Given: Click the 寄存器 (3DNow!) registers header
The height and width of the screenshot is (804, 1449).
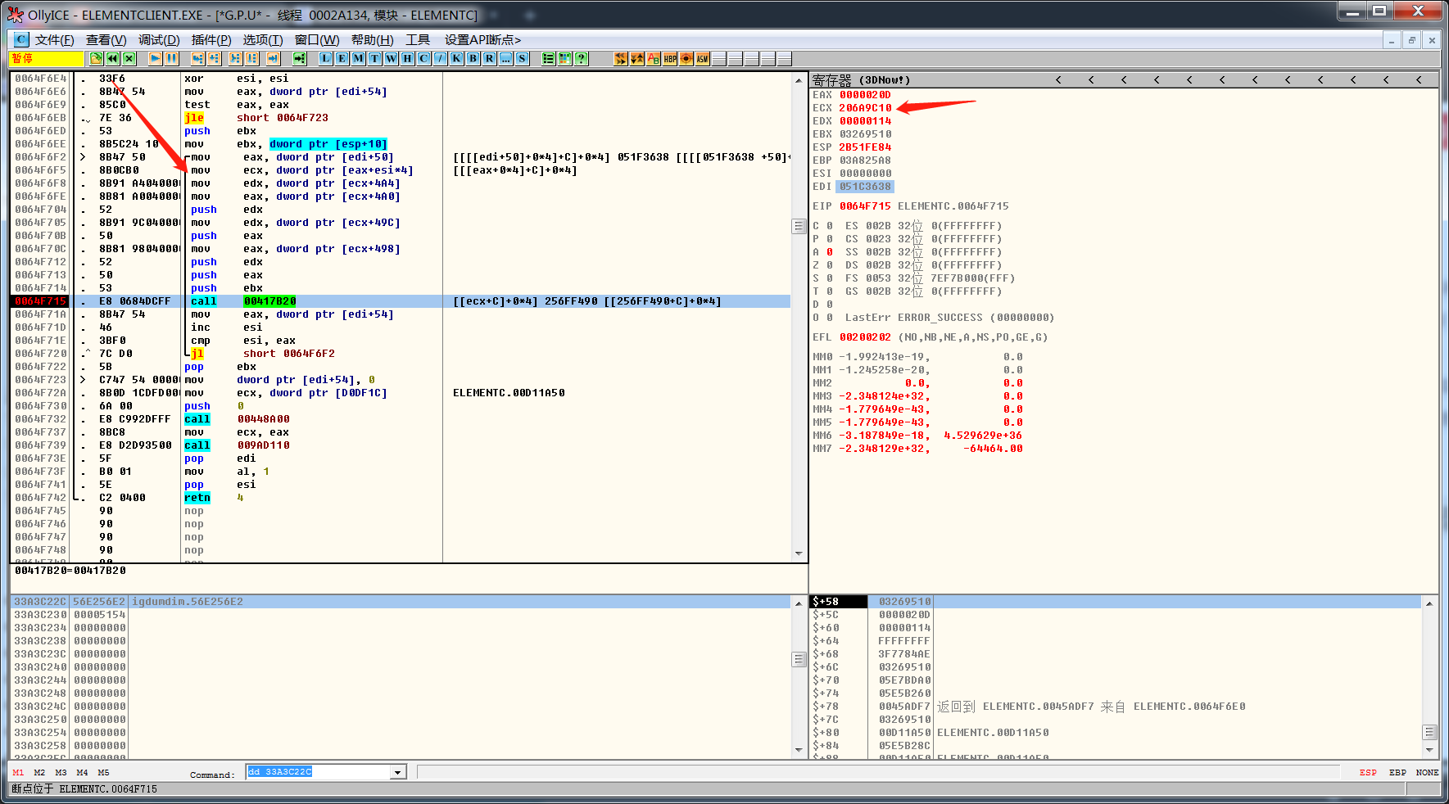Looking at the screenshot, I should (x=861, y=80).
